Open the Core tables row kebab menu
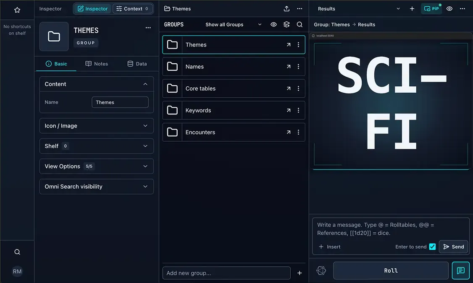This screenshot has height=283, width=473. pos(298,88)
